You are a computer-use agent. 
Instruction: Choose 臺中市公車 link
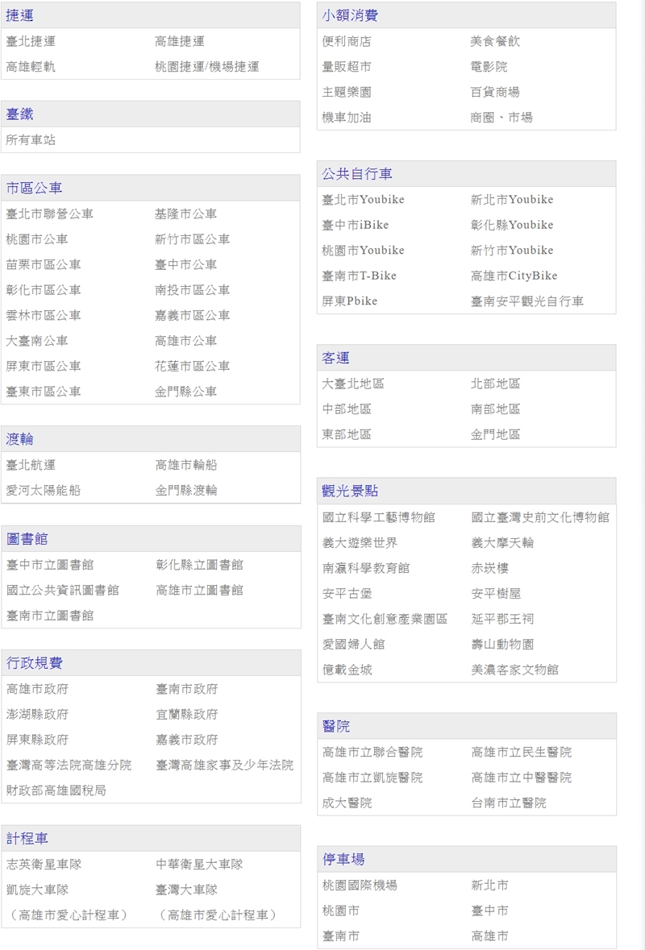pyautogui.click(x=185, y=265)
